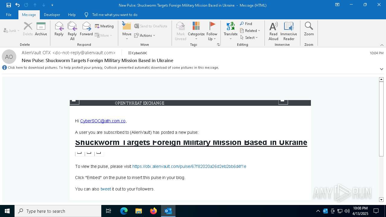The width and height of the screenshot is (386, 217).
Task: Launch Firefox from taskbar
Action: click(153, 211)
